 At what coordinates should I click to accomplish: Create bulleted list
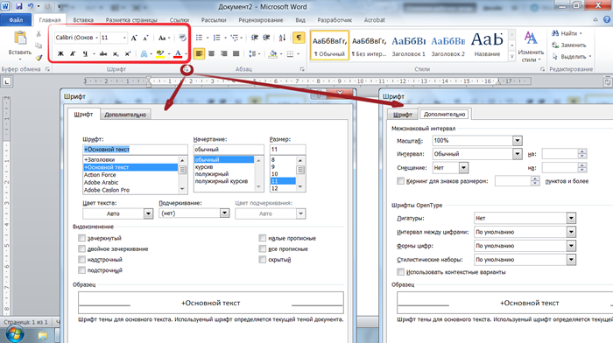coord(199,38)
